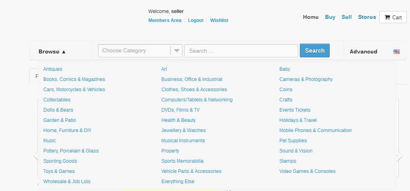The image size is (410, 191).
Task: View the Wishlist
Action: [219, 20]
